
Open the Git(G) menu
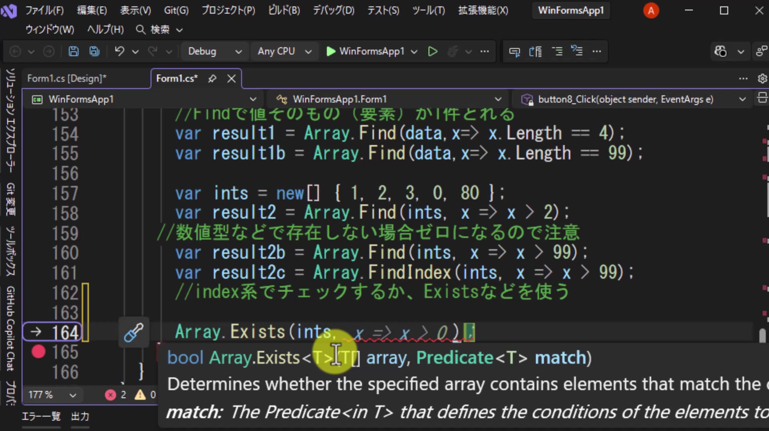click(x=176, y=10)
